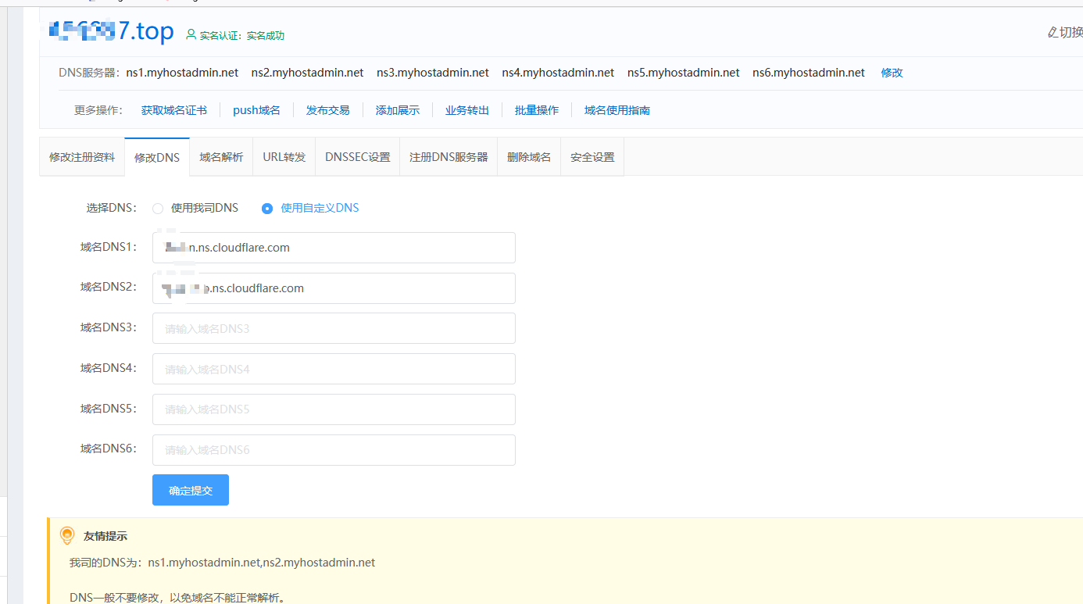Click the pencil icon beside 切换
This screenshot has width=1083, height=604.
[x=1052, y=33]
